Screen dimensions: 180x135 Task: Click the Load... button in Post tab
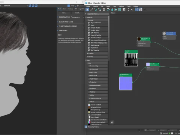(x=78, y=13)
